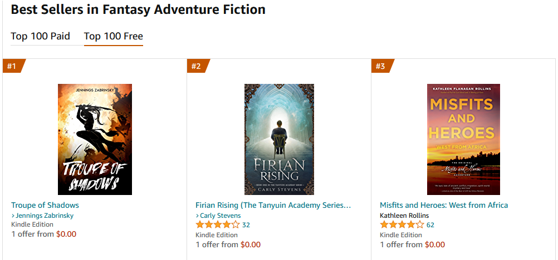
Task: Open the Firian Rising book cover
Action: [279, 139]
